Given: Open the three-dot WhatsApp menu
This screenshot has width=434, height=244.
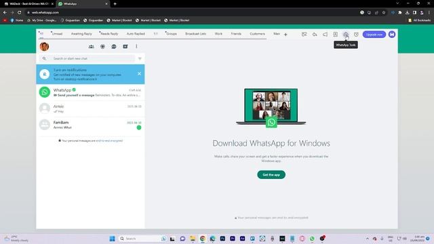Looking at the screenshot, I should click(136, 47).
